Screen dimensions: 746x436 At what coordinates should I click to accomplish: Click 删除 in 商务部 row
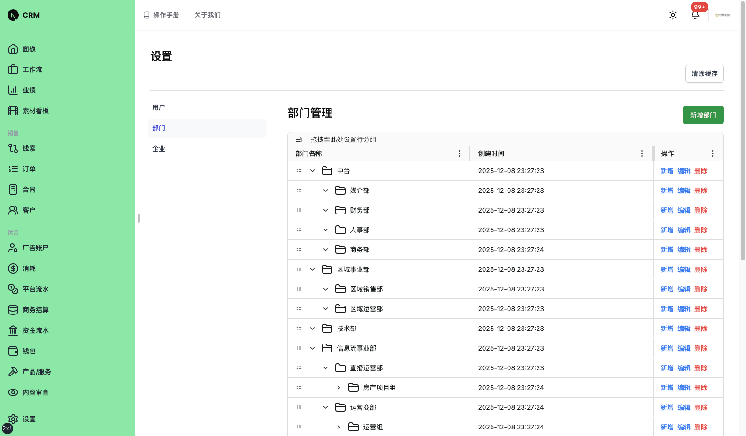click(700, 250)
